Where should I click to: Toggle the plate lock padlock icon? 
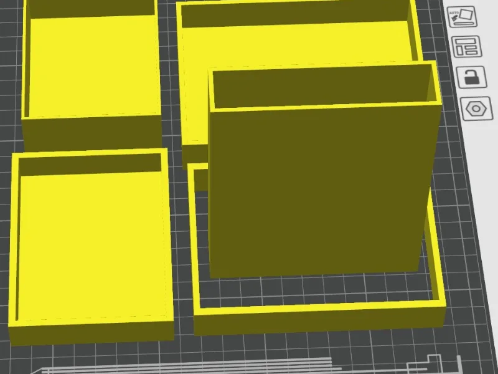472,77
